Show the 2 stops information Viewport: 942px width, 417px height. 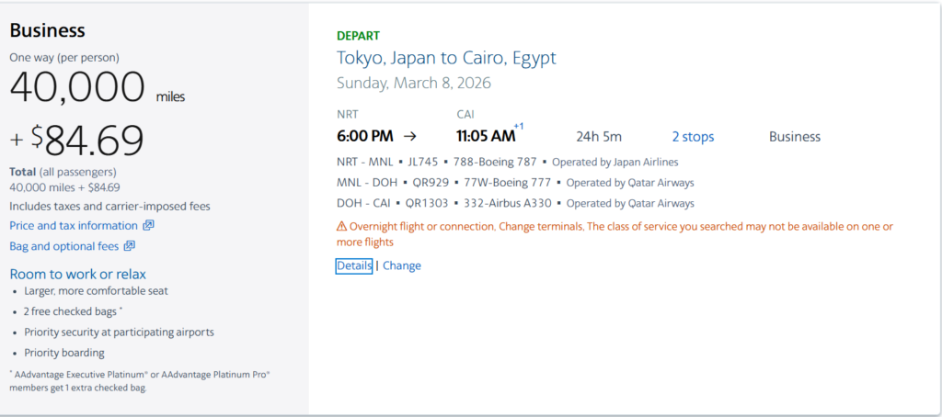click(693, 137)
